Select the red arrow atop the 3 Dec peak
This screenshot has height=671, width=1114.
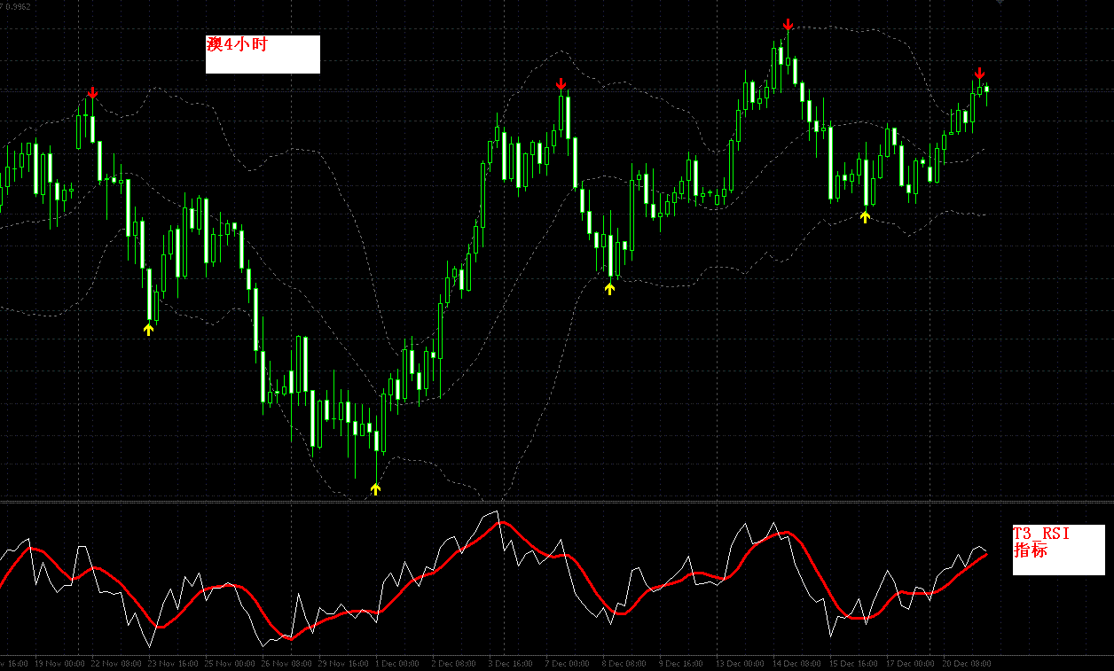pyautogui.click(x=562, y=85)
